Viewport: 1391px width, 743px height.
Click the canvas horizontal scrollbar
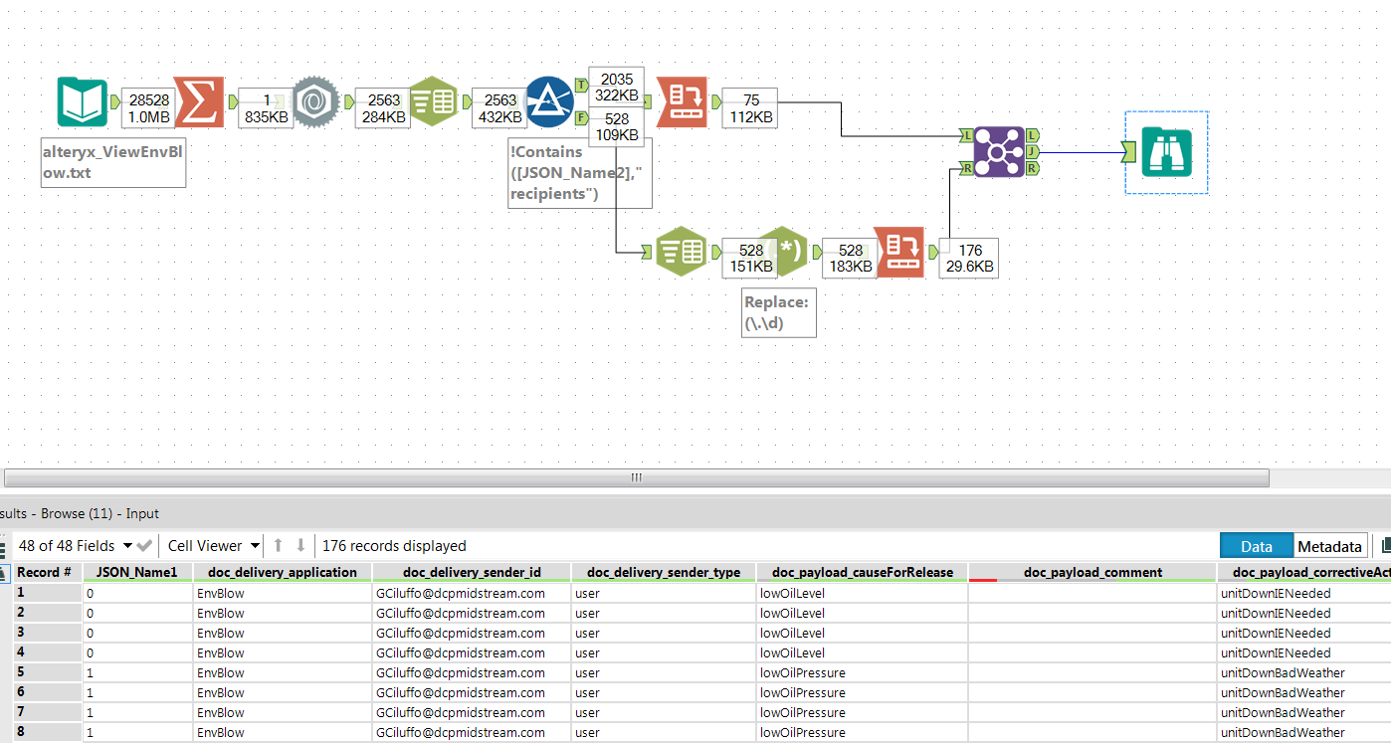[637, 477]
